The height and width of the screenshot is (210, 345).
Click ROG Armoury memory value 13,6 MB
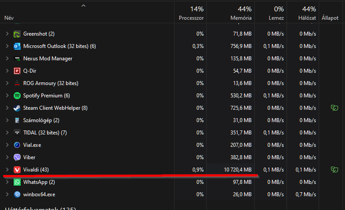[242, 83]
